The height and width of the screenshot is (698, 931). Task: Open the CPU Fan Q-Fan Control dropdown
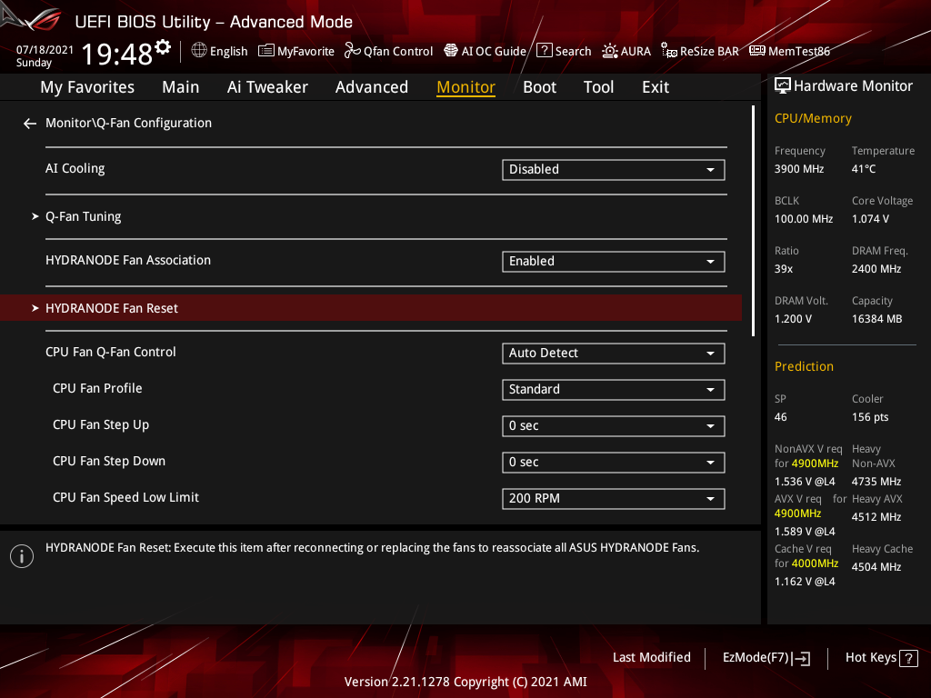(613, 353)
